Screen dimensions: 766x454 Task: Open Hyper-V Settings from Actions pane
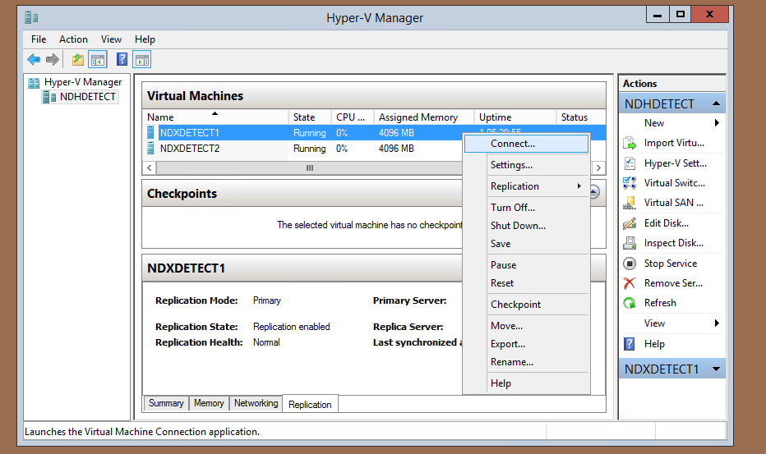(x=674, y=163)
